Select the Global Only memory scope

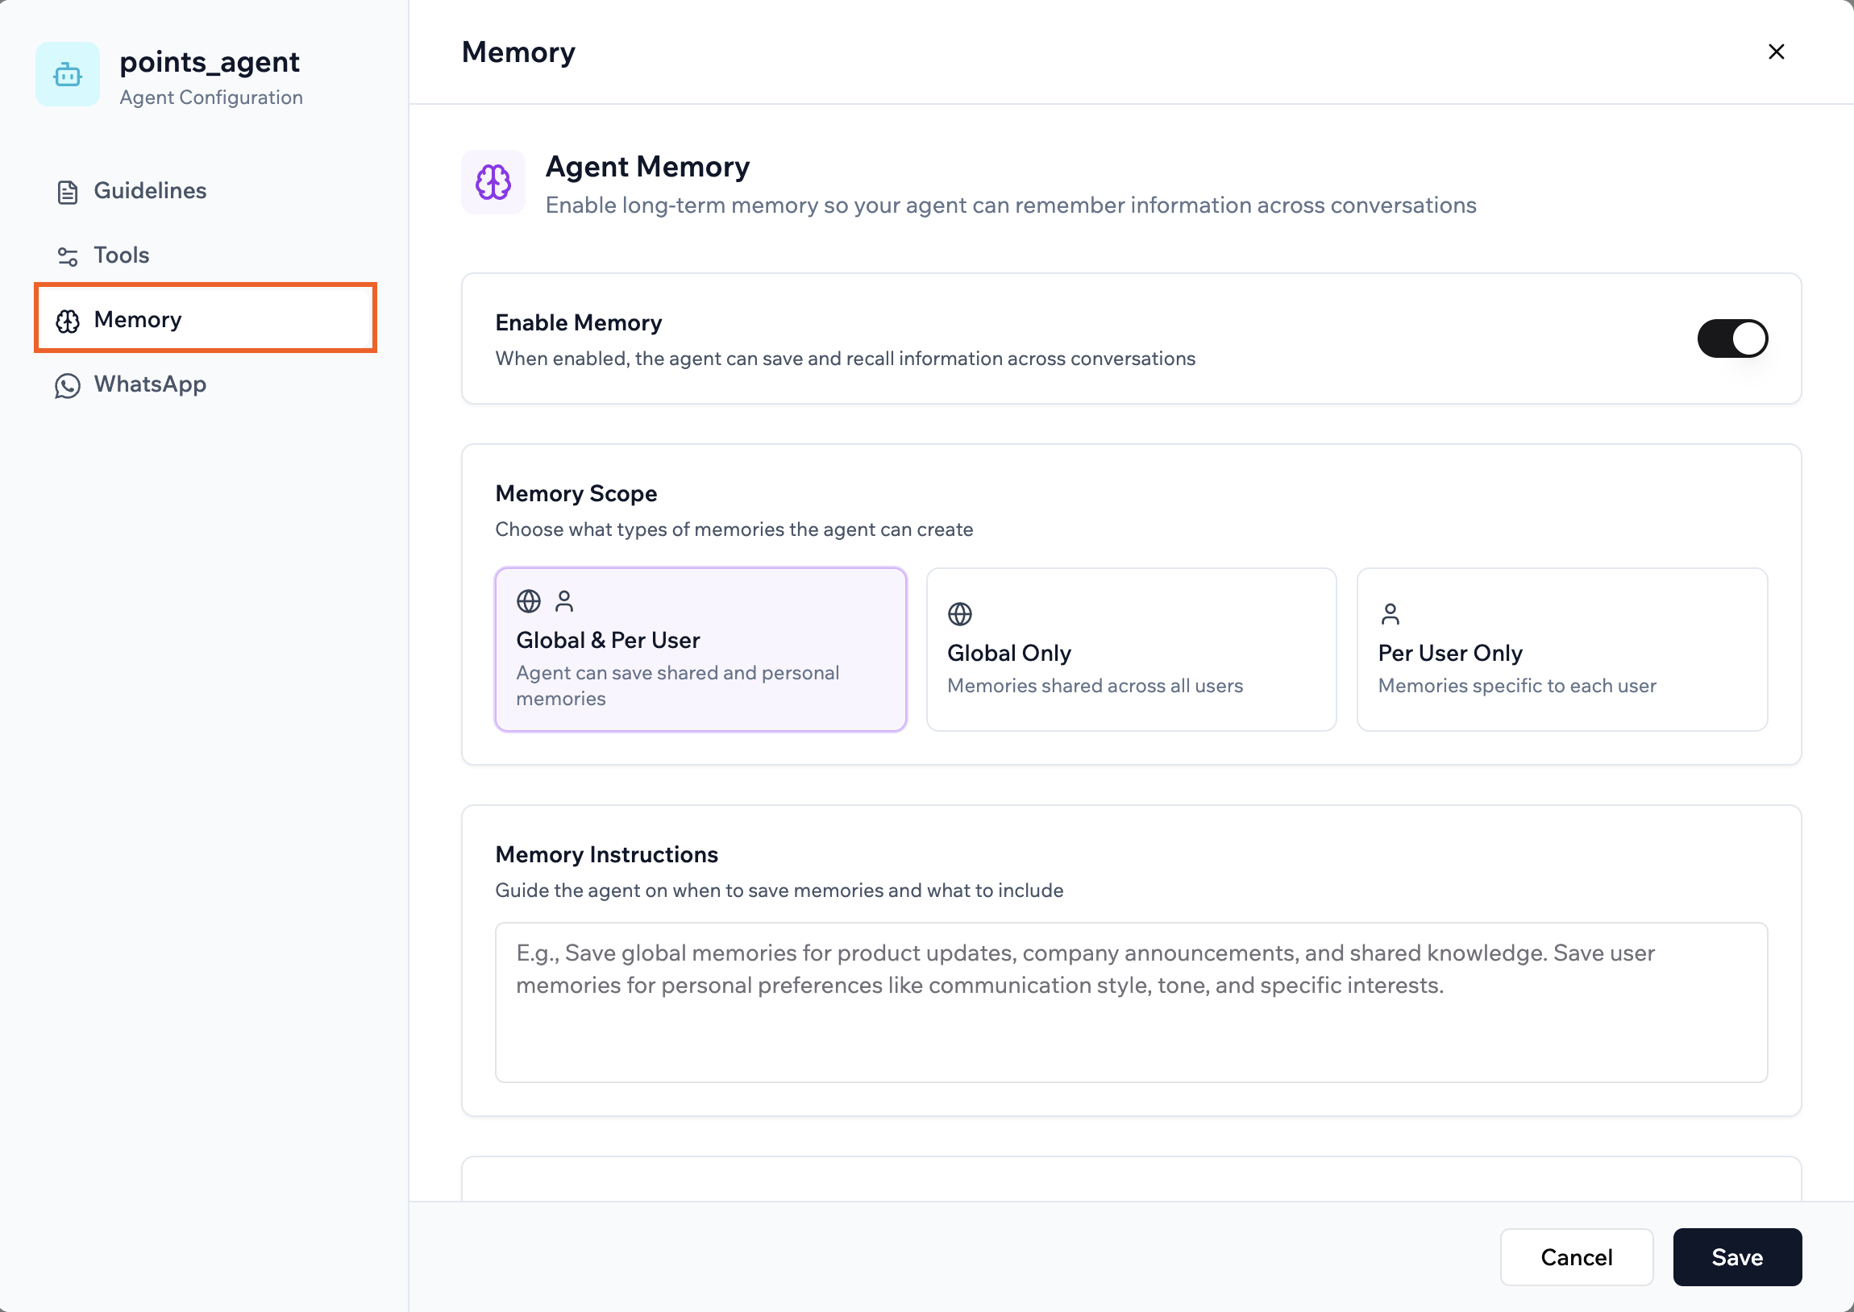[1130, 649]
